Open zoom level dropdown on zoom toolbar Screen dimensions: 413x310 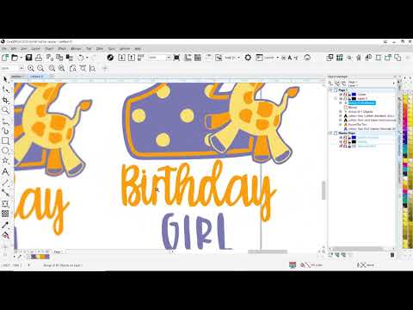coord(22,68)
